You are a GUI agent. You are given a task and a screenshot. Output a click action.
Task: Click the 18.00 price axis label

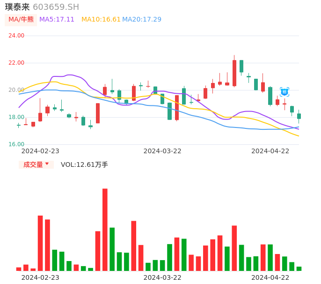16,117
